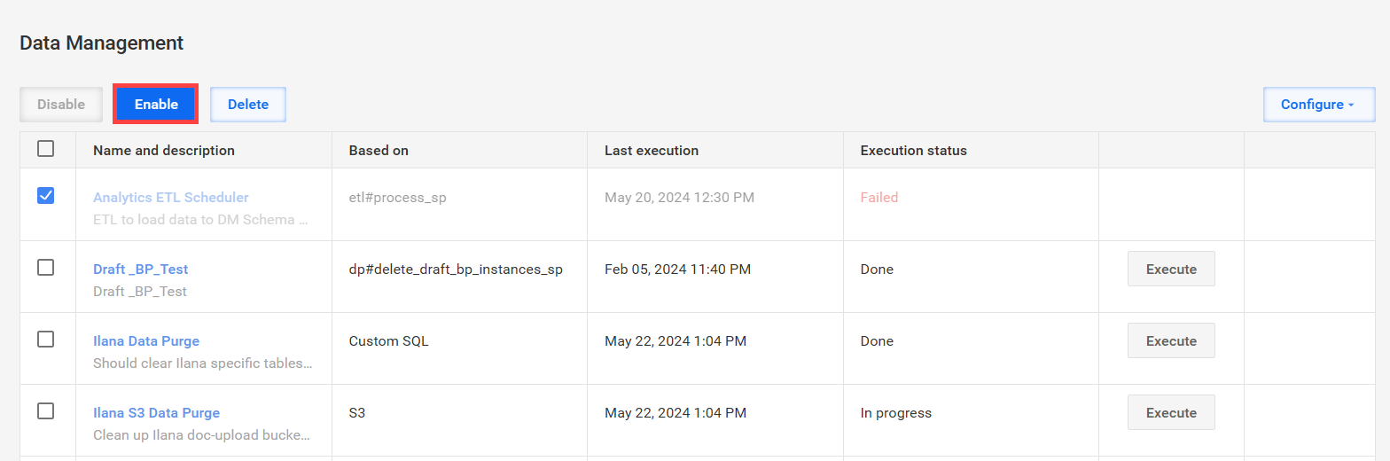Viewport: 1390px width, 461px height.
Task: Click the Execution status column header
Action: click(914, 151)
